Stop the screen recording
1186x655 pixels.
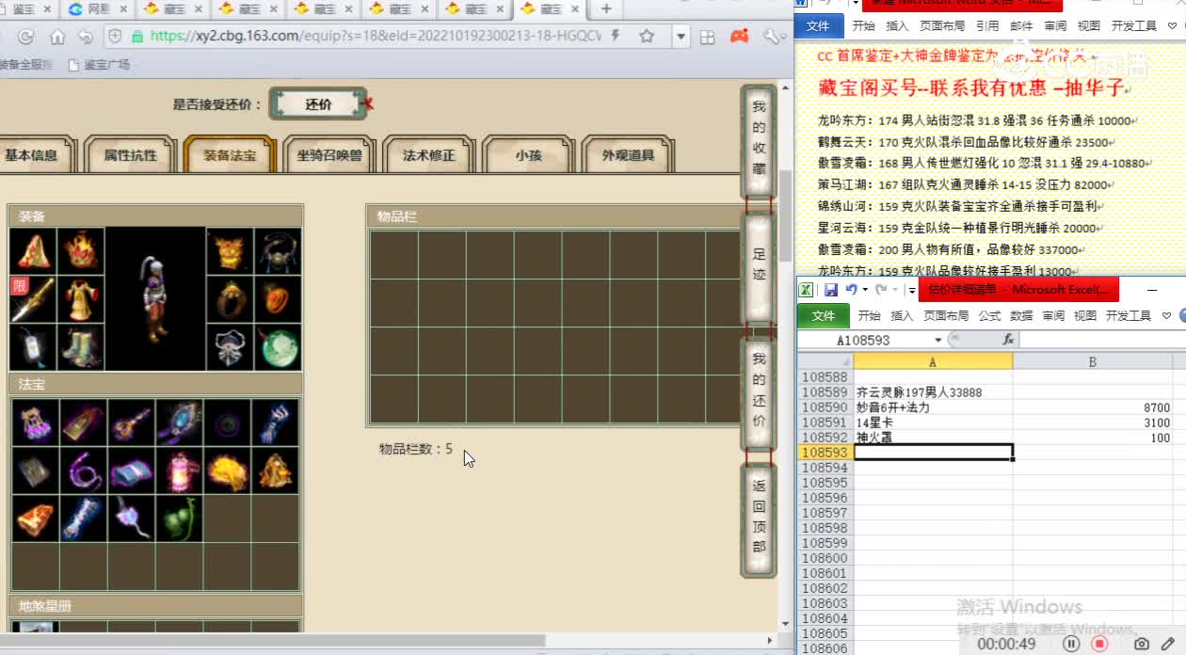(1099, 644)
